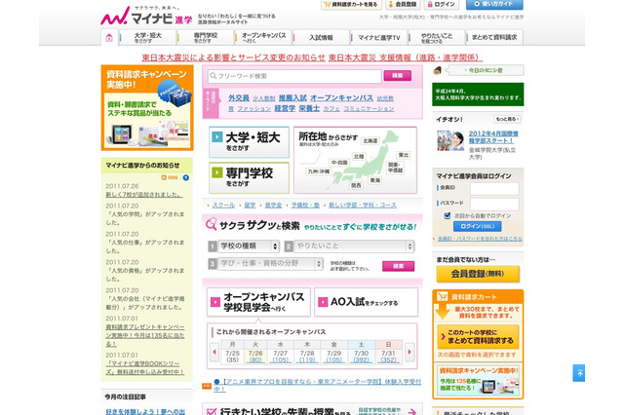The width and height of the screenshot is (624, 415).
Task: Select 九州・沖縄 on the Japan map
Action: (x=319, y=171)
